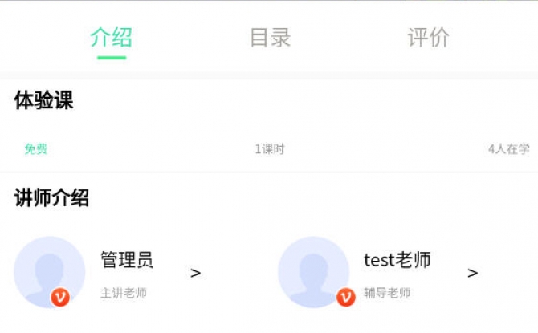Open the 管理员 teacher name
Image resolution: width=538 pixels, height=333 pixels.
click(127, 260)
